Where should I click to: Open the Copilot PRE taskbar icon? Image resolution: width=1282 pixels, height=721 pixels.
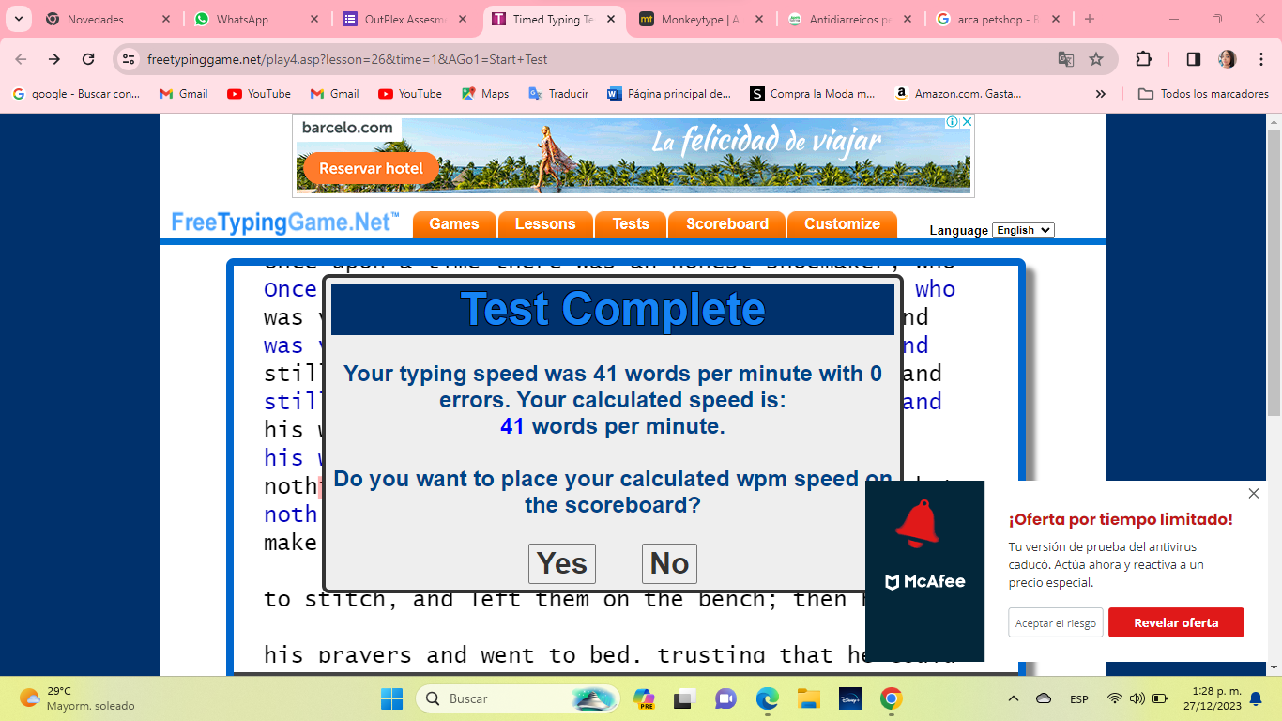pyautogui.click(x=644, y=698)
